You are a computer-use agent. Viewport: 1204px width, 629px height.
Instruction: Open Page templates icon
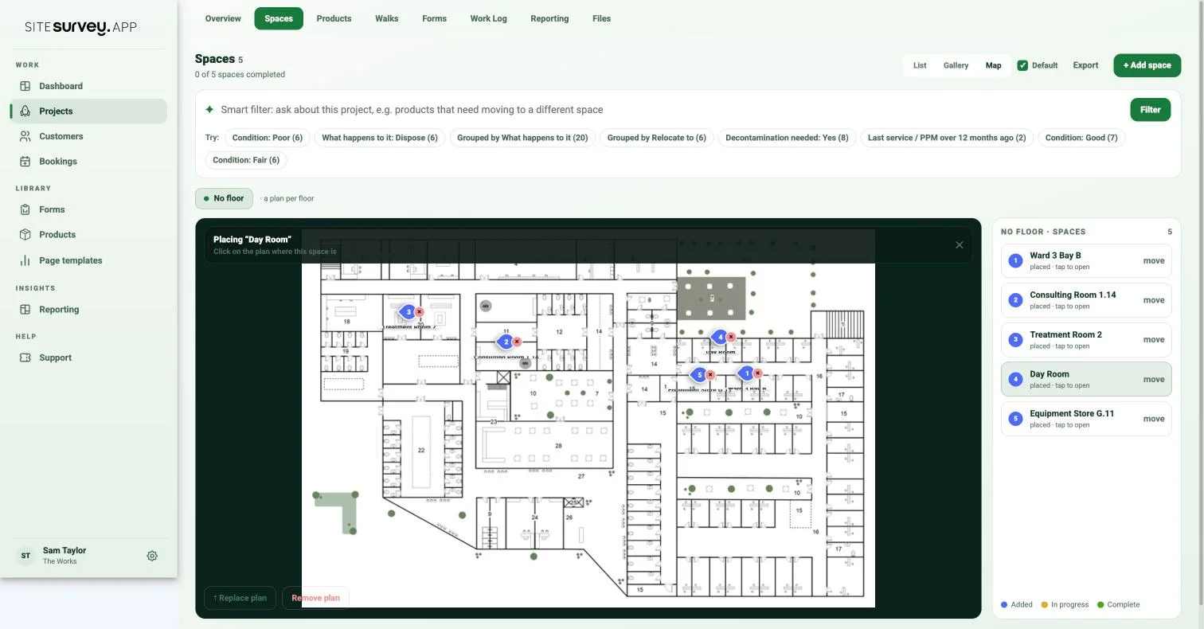coord(25,260)
